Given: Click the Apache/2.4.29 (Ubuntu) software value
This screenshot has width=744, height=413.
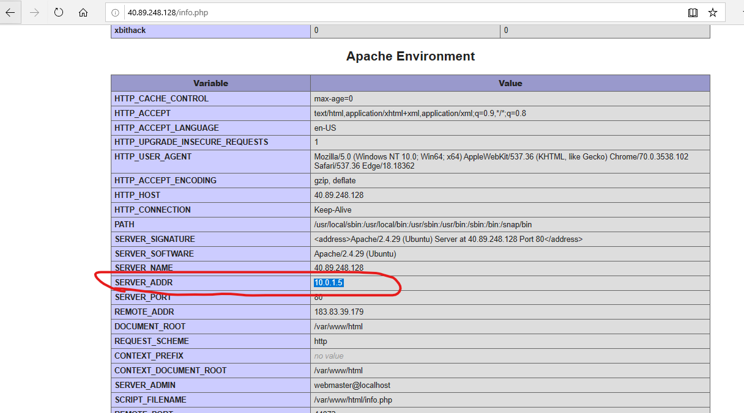Looking at the screenshot, I should pyautogui.click(x=355, y=254).
